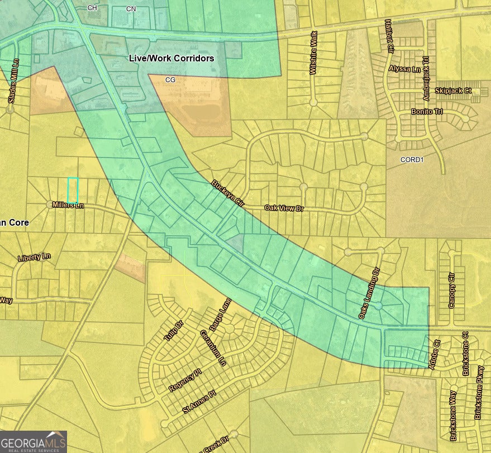Select the Bonito Trl street label
Image resolution: width=491 pixels, height=453 pixels.
pos(427,112)
